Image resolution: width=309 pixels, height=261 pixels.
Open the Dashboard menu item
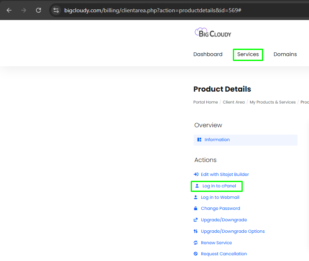click(208, 54)
